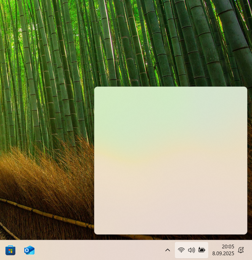Click the fallen bamboo pole on wallpaper

[x=46, y=214]
